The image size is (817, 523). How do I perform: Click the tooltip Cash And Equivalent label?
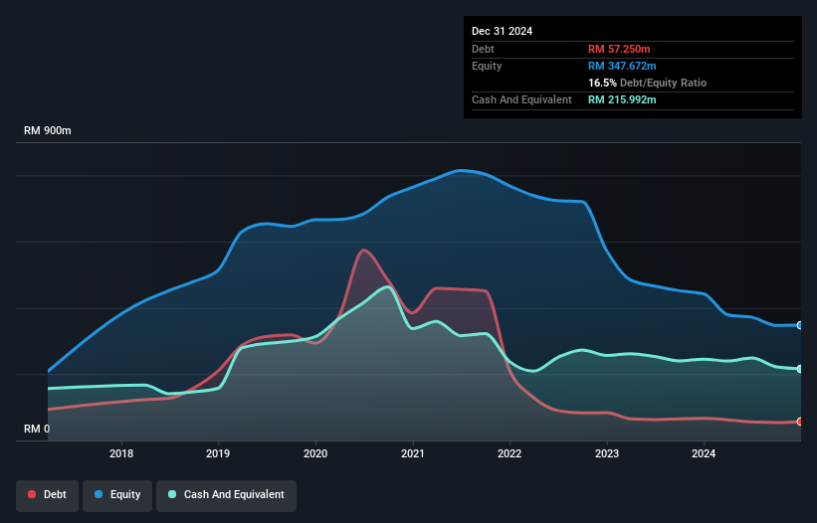click(521, 99)
